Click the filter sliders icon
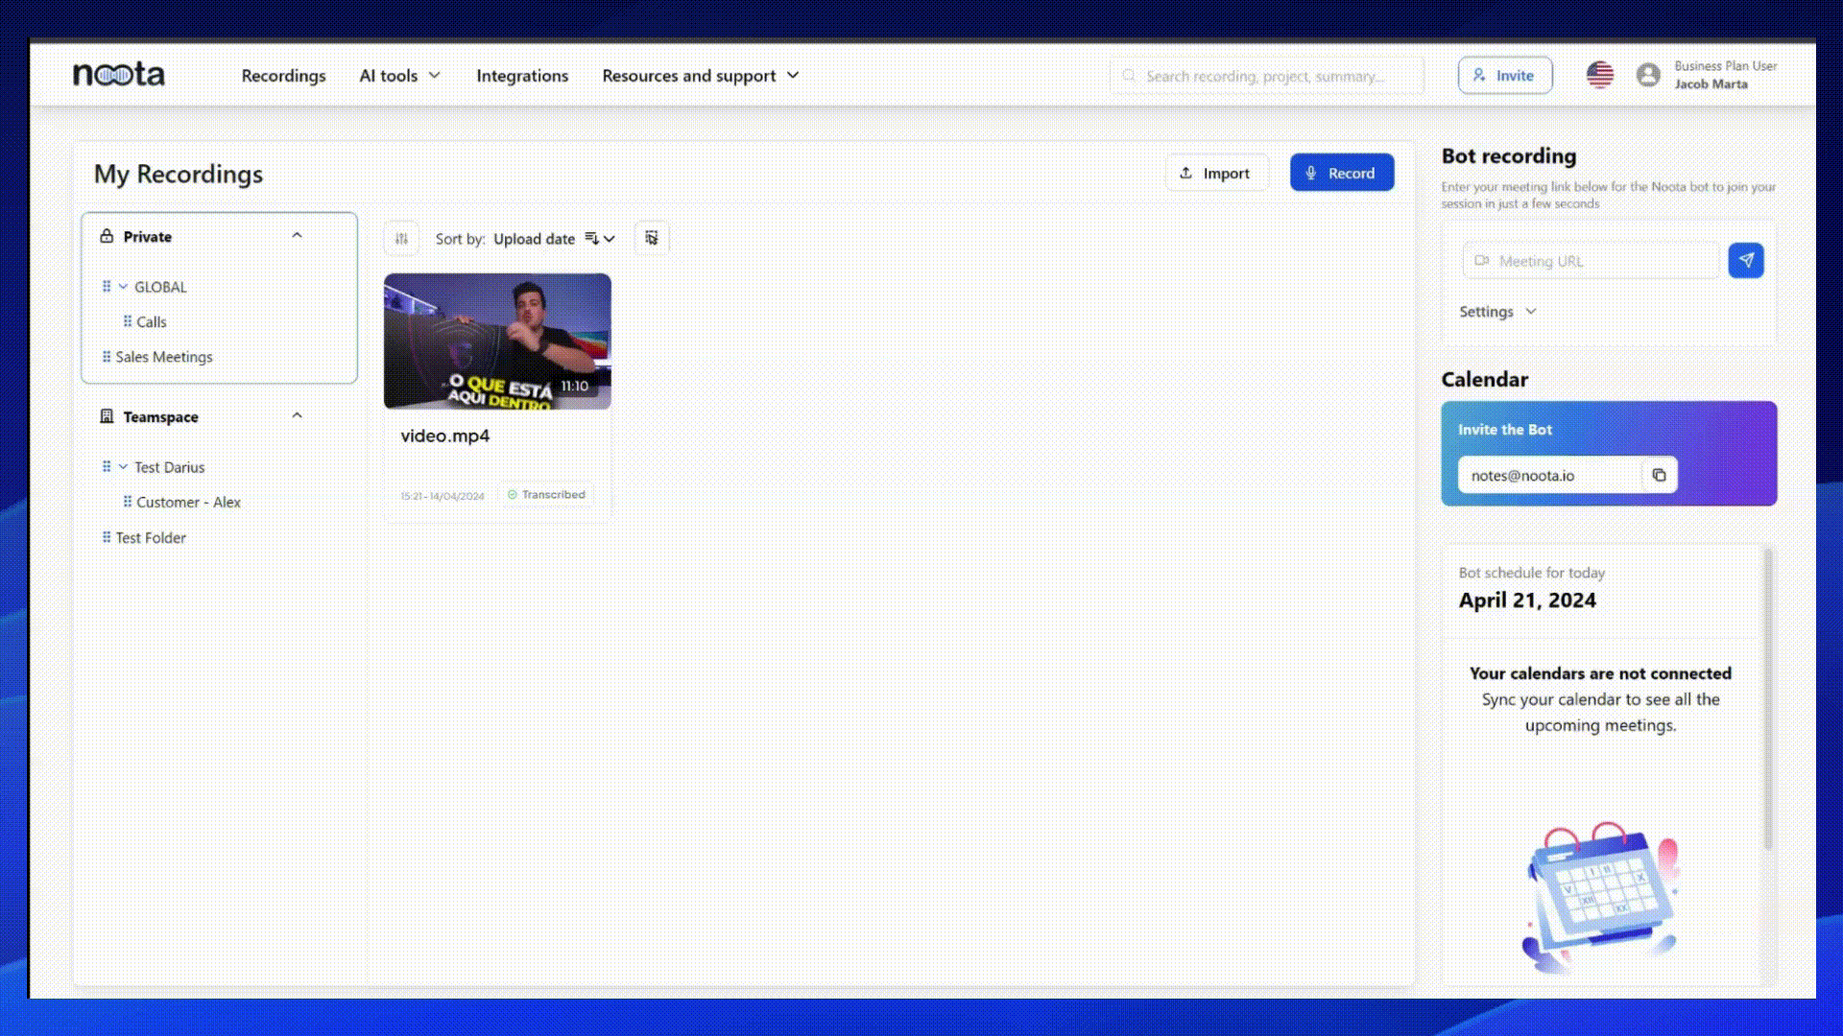 401,239
